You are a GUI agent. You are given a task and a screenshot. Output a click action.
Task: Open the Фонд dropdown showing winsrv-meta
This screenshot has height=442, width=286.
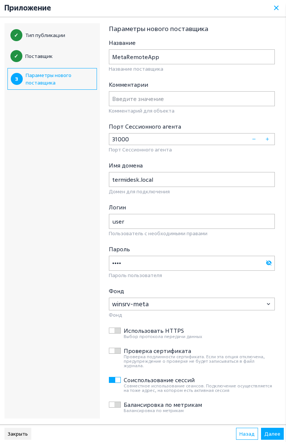coord(192,304)
